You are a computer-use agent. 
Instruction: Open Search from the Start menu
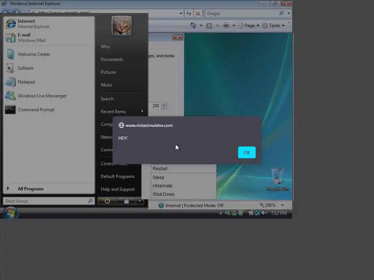pyautogui.click(x=107, y=99)
